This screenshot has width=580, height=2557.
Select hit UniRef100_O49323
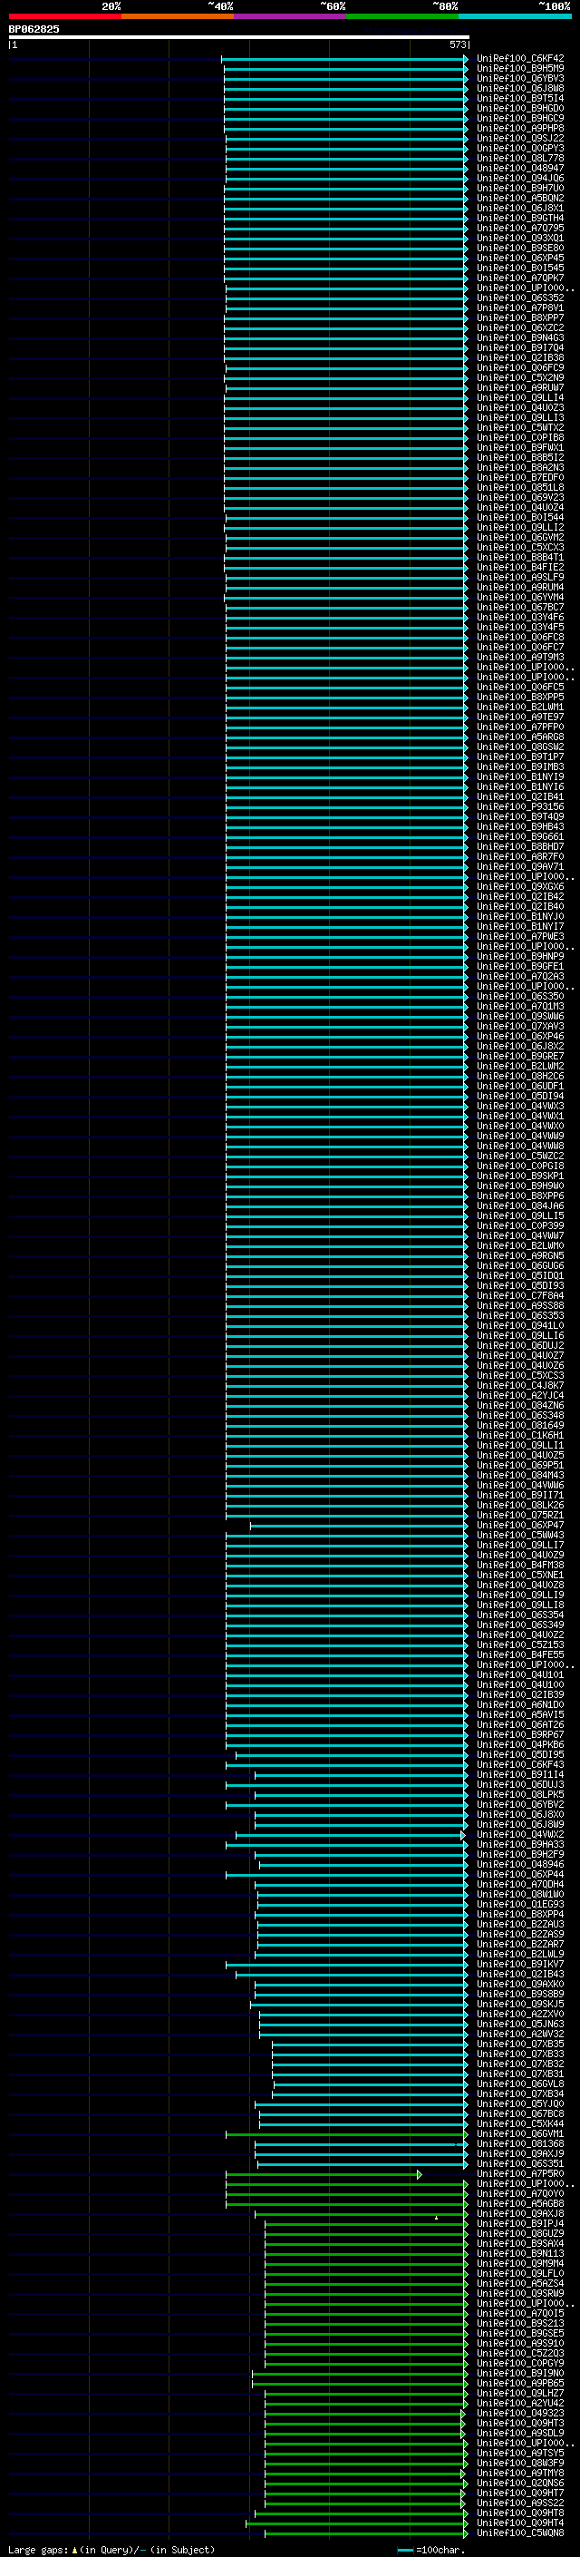[520, 2413]
